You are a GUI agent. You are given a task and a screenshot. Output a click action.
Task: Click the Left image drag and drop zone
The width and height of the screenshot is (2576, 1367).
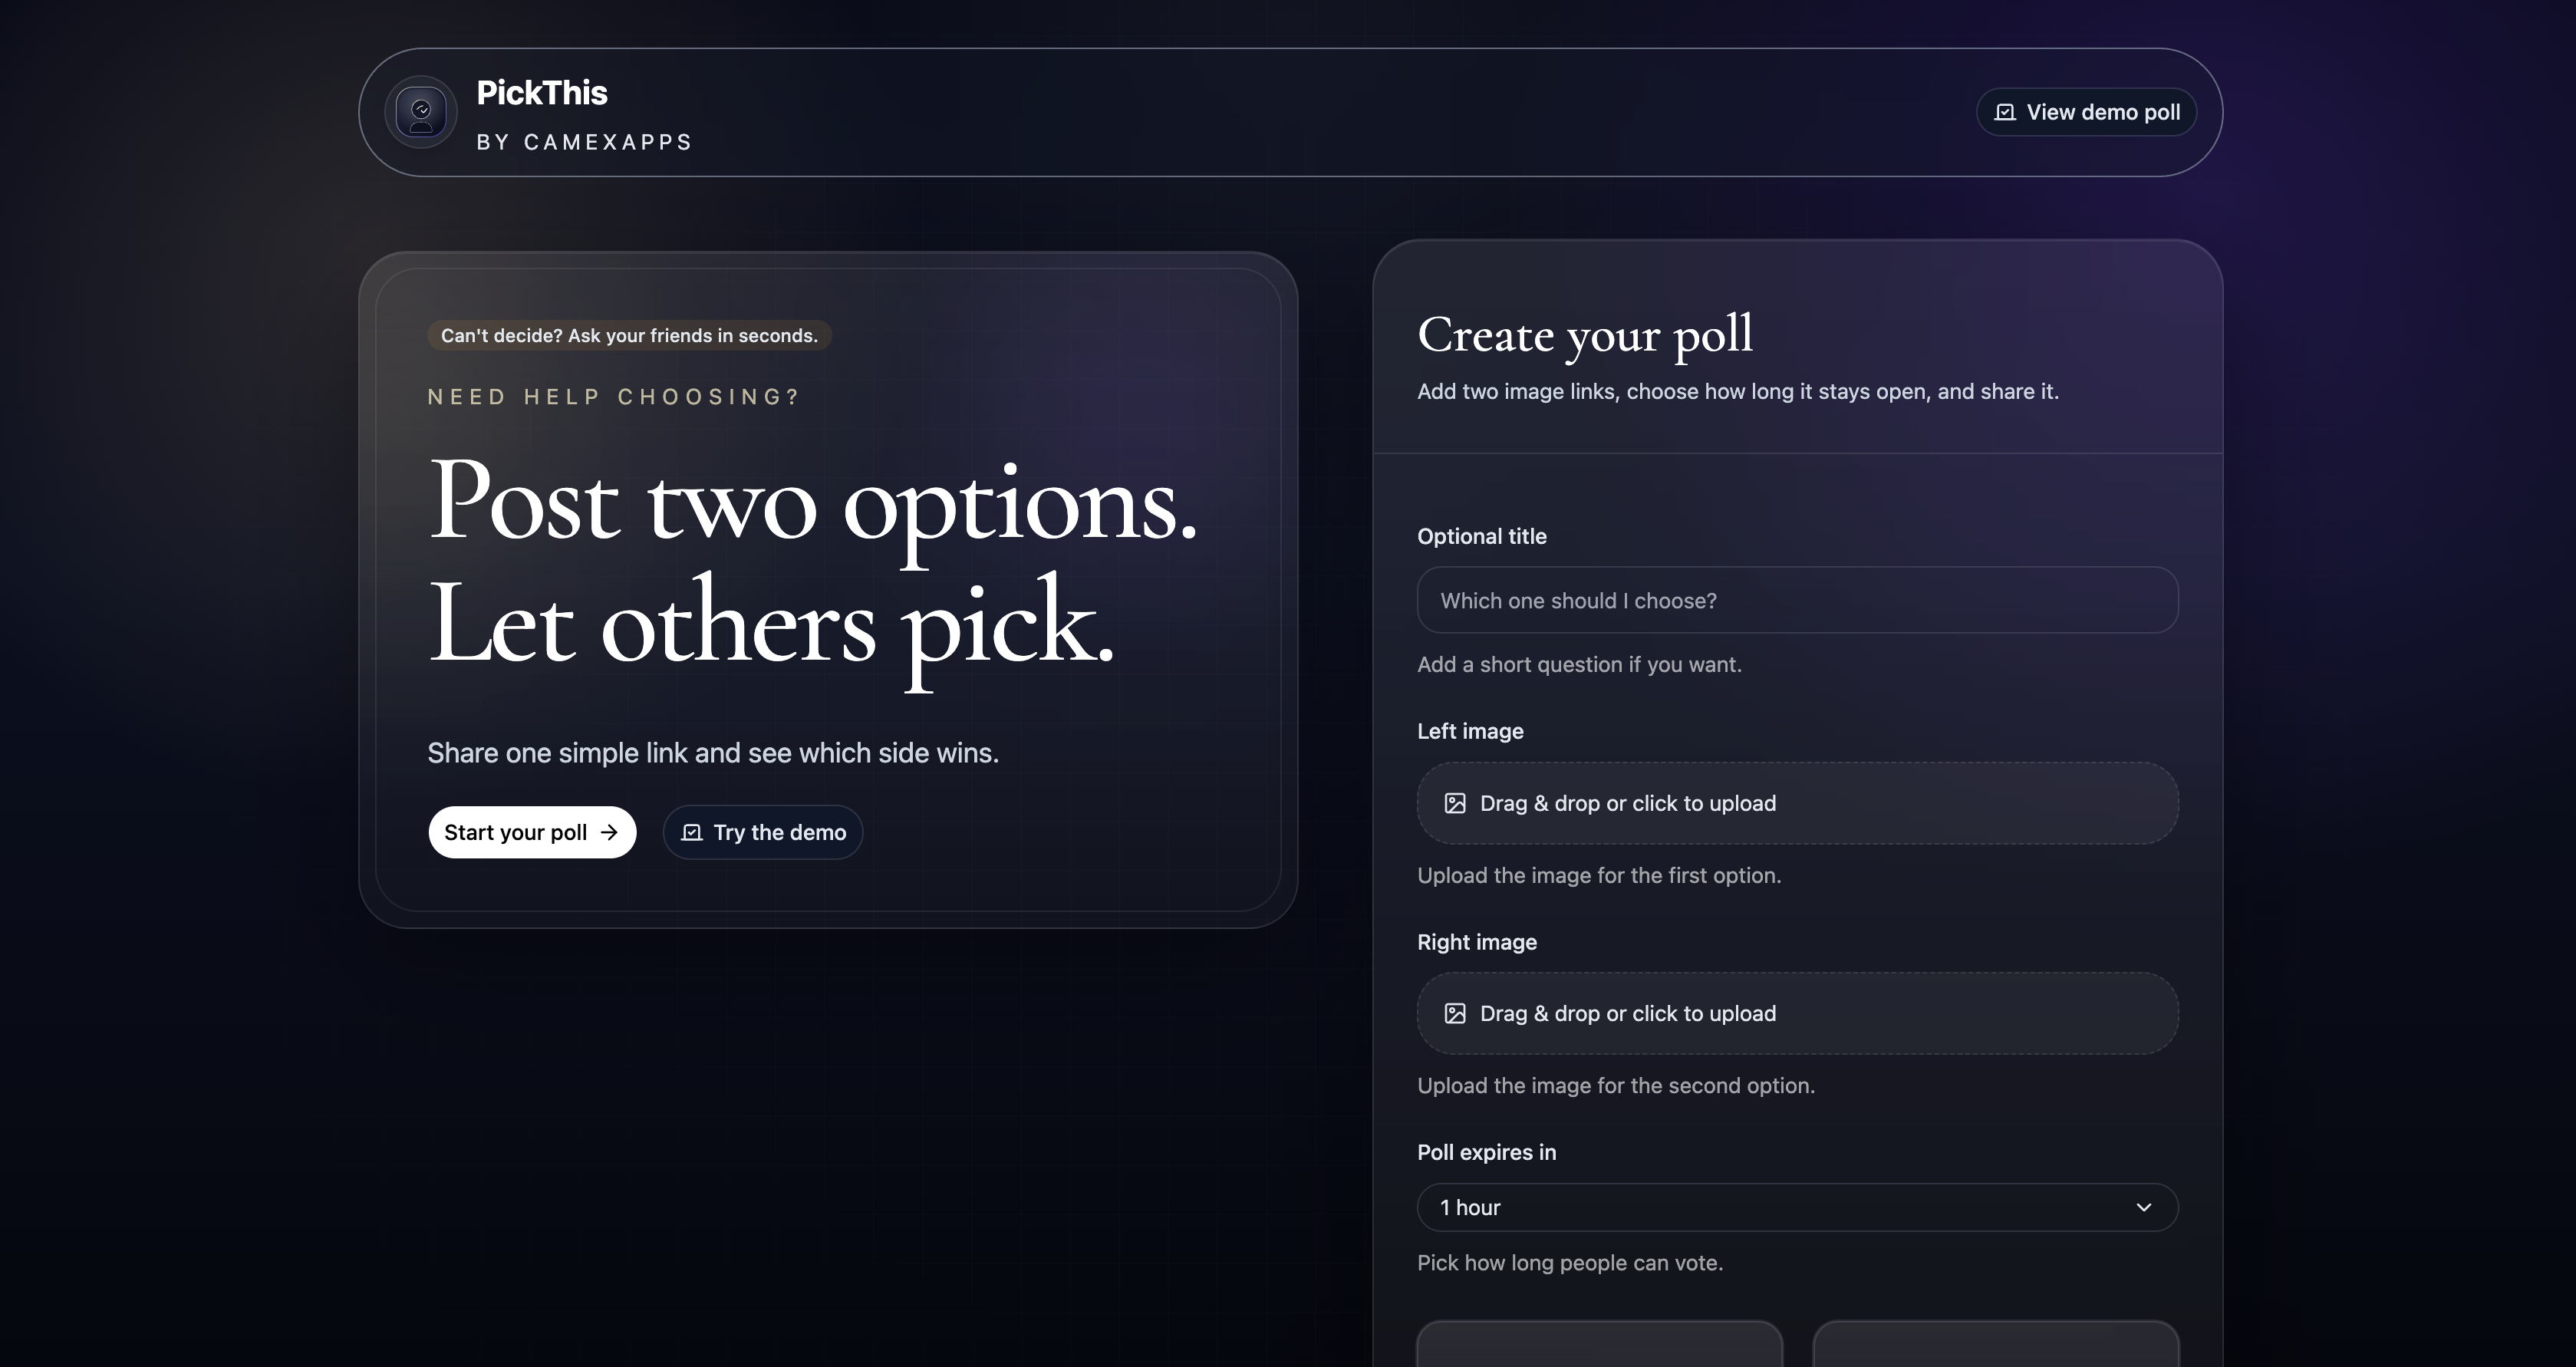pos(1797,802)
